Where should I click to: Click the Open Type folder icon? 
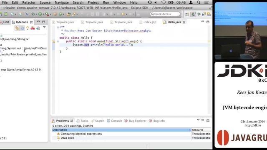pos(68,14)
